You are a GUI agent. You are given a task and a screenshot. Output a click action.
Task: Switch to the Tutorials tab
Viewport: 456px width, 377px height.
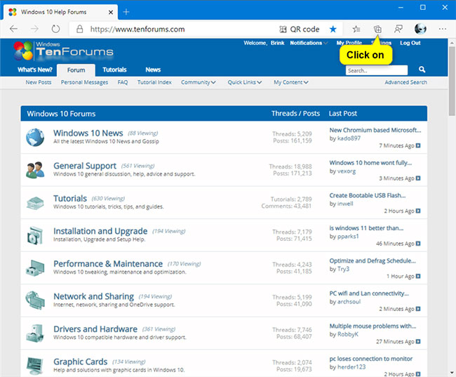click(114, 70)
